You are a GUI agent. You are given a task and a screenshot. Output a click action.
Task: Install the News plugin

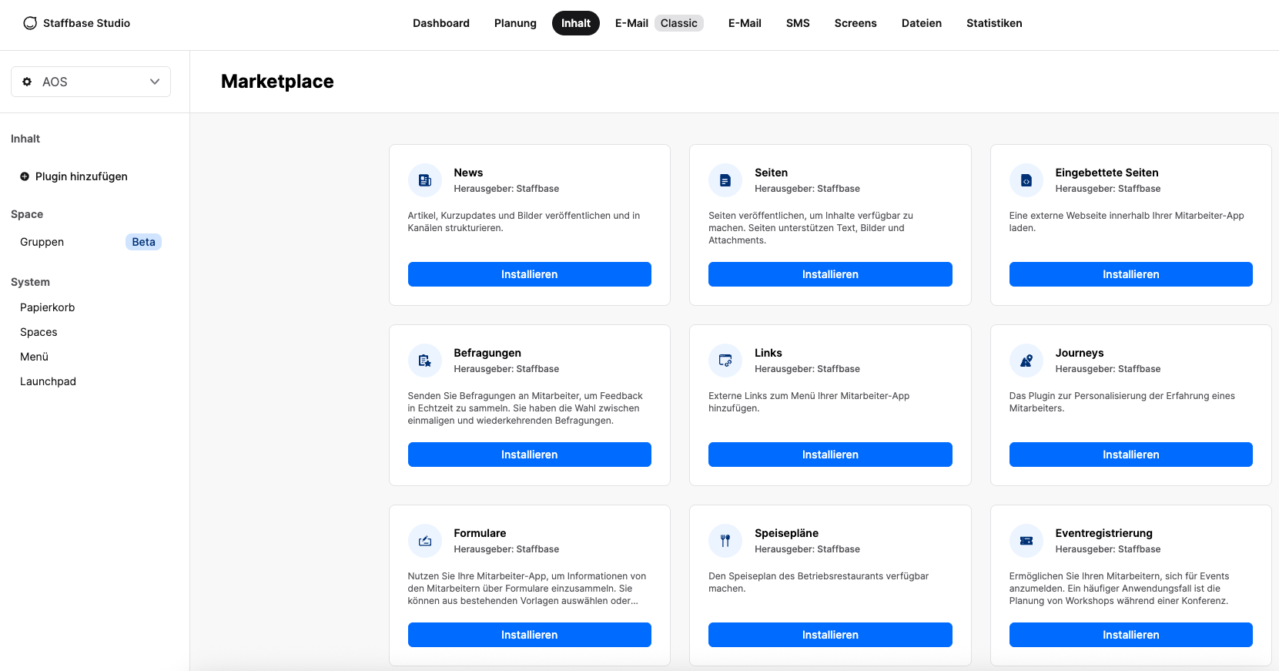pos(530,274)
